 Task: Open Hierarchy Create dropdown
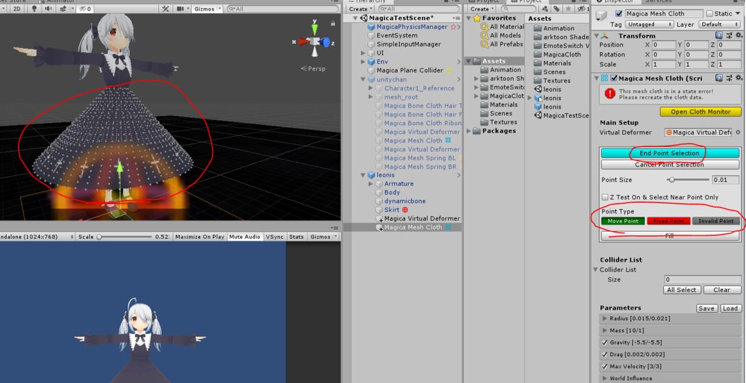360,9
